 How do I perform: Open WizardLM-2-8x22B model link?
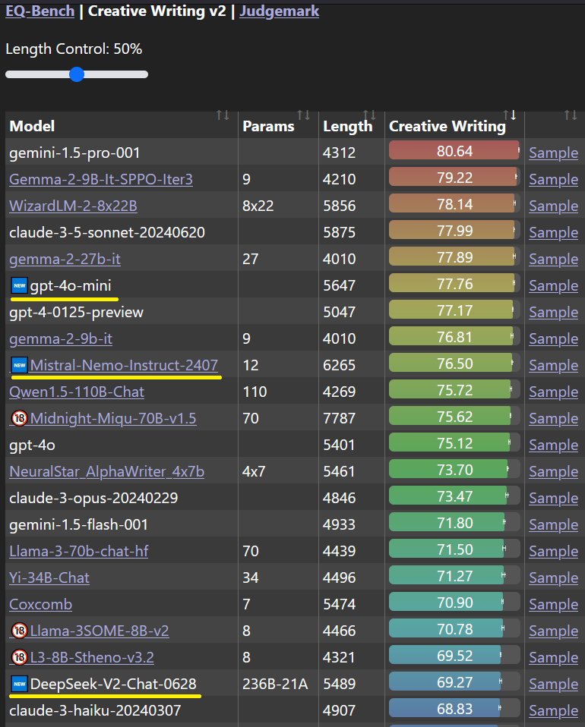(74, 206)
